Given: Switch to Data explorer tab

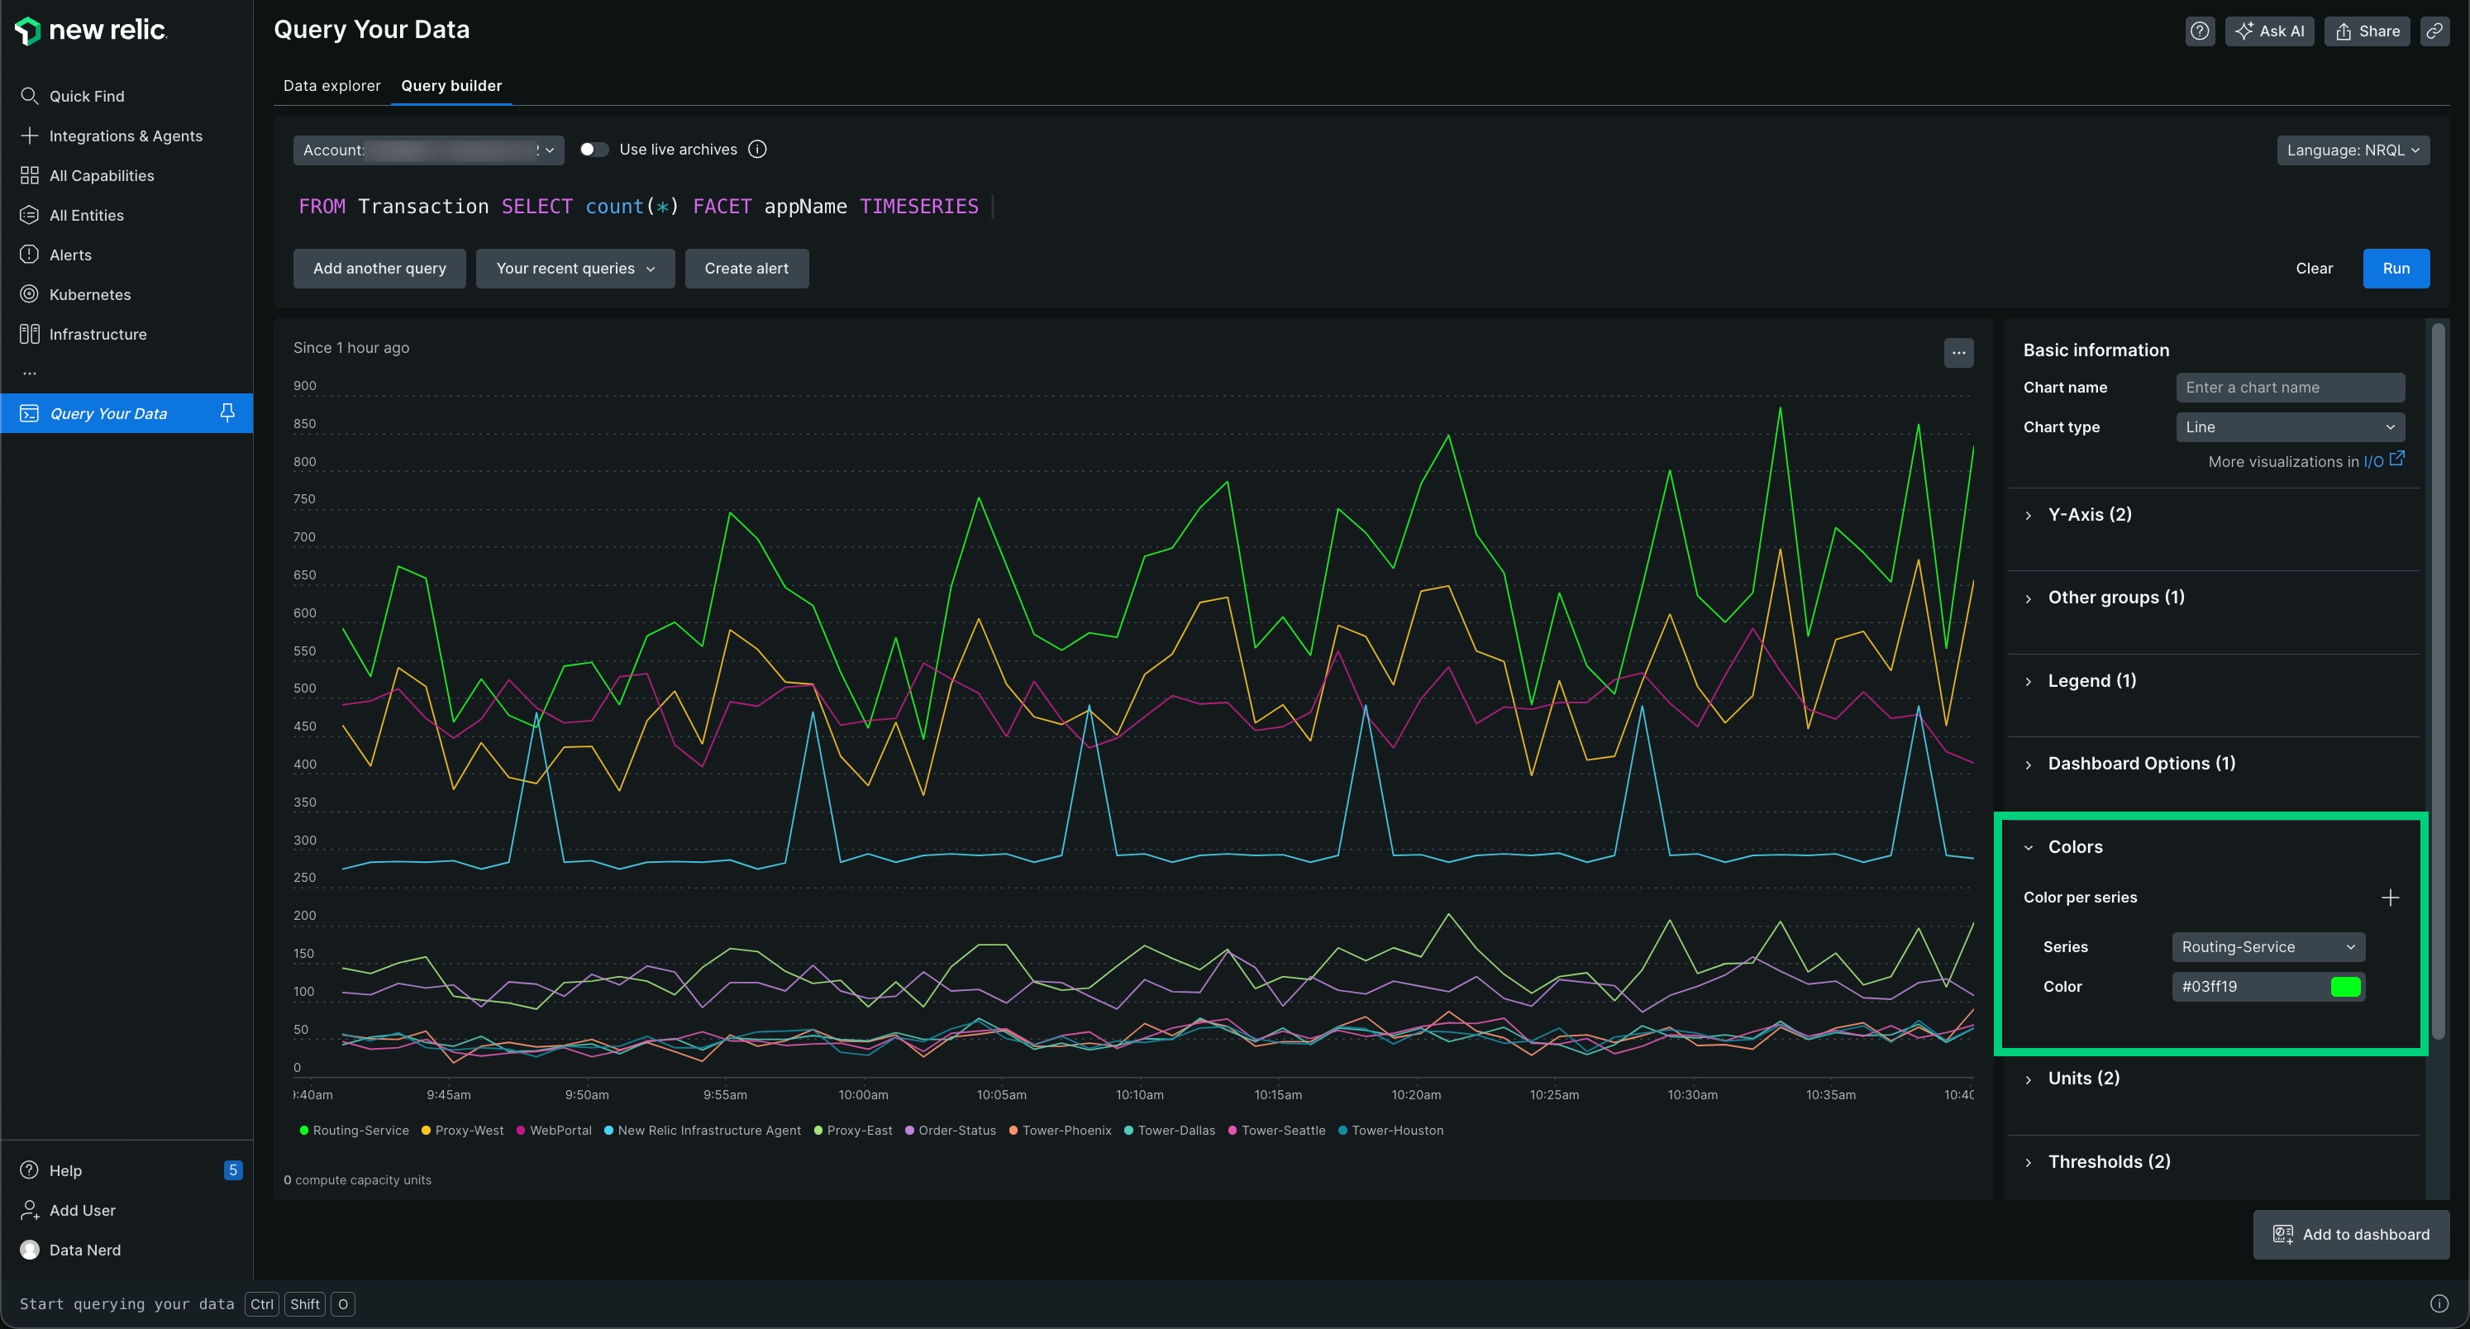Looking at the screenshot, I should (x=329, y=85).
